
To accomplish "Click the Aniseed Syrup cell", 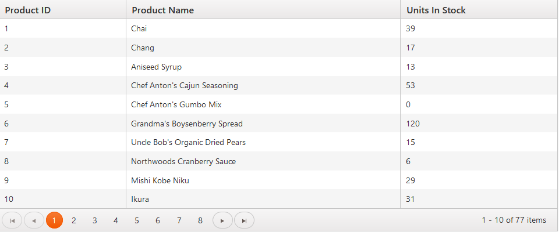I will tap(156, 67).
